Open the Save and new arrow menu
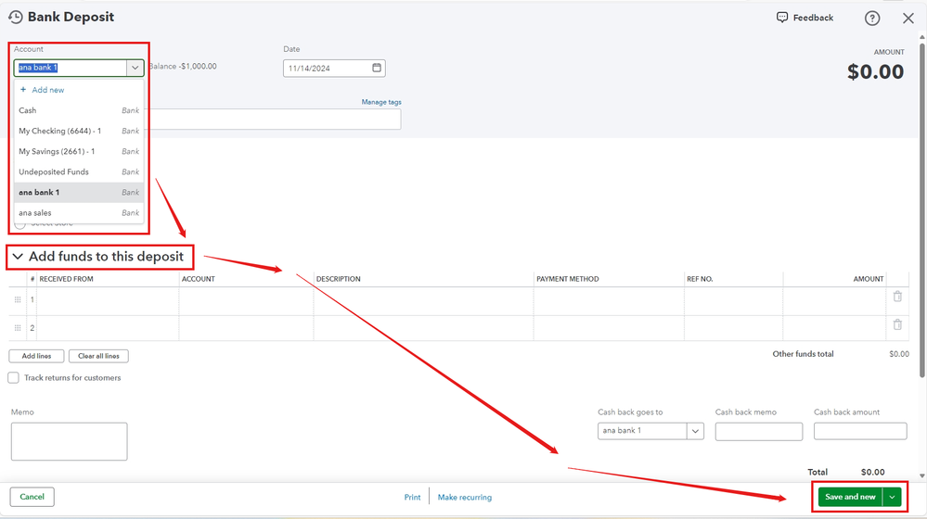927x519 pixels. tap(892, 497)
